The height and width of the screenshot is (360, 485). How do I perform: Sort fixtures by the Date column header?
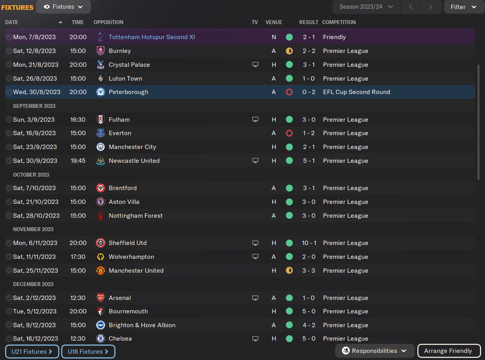click(x=12, y=22)
